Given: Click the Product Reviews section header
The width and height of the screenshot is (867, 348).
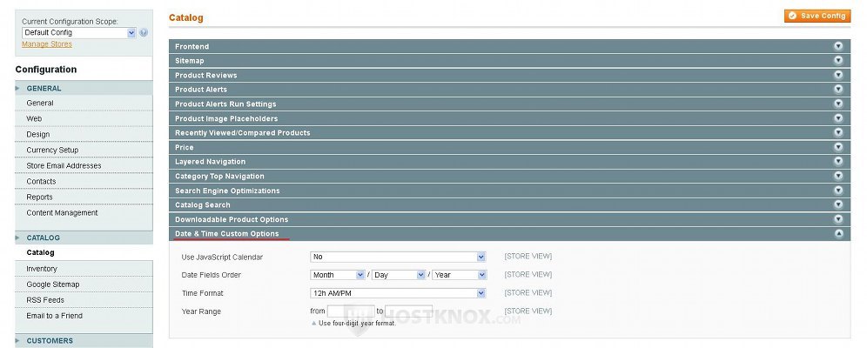Looking at the screenshot, I should click(x=509, y=75).
